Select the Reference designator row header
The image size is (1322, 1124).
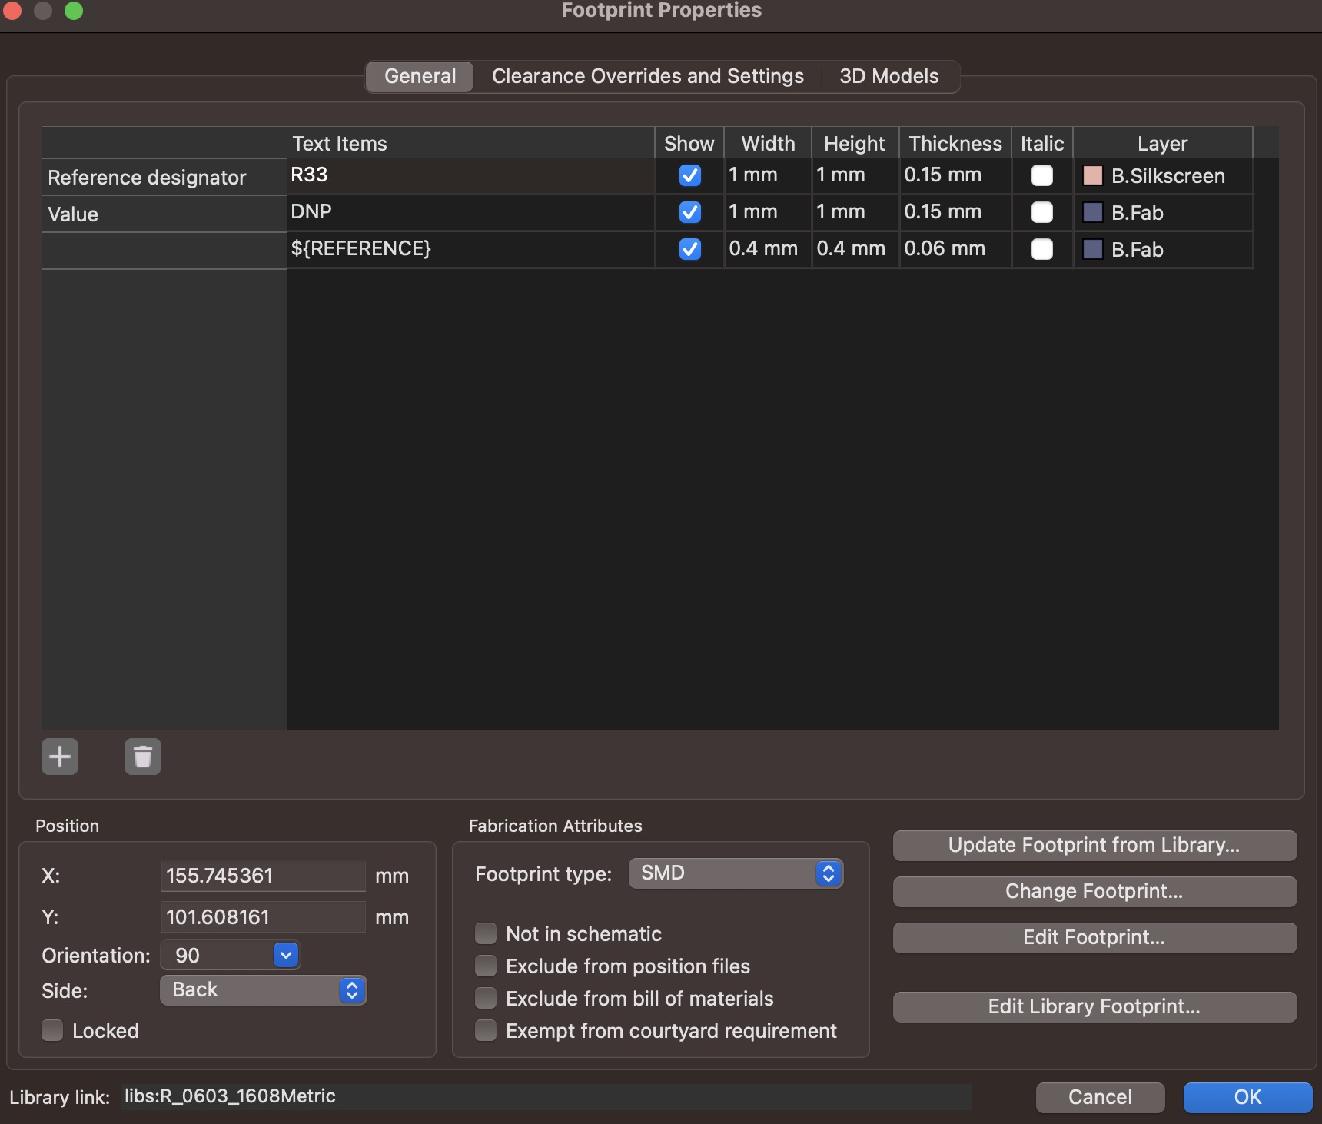pos(164,177)
